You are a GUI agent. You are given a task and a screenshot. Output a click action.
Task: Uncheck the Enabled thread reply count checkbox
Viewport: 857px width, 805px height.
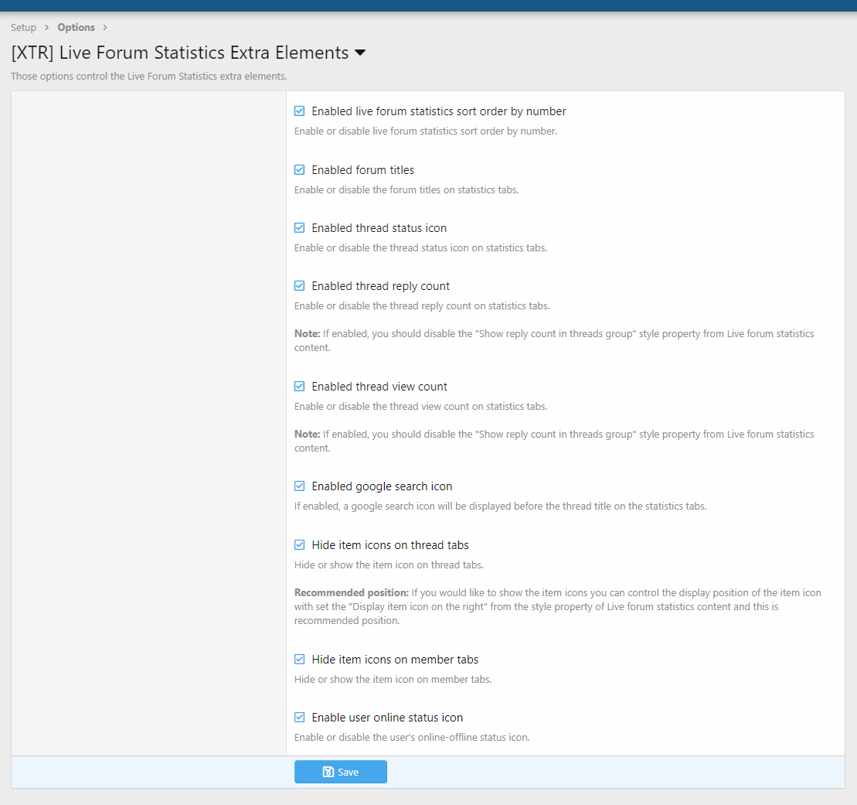point(300,286)
